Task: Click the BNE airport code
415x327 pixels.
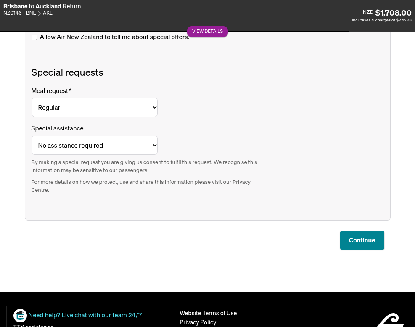Action: pyautogui.click(x=31, y=13)
